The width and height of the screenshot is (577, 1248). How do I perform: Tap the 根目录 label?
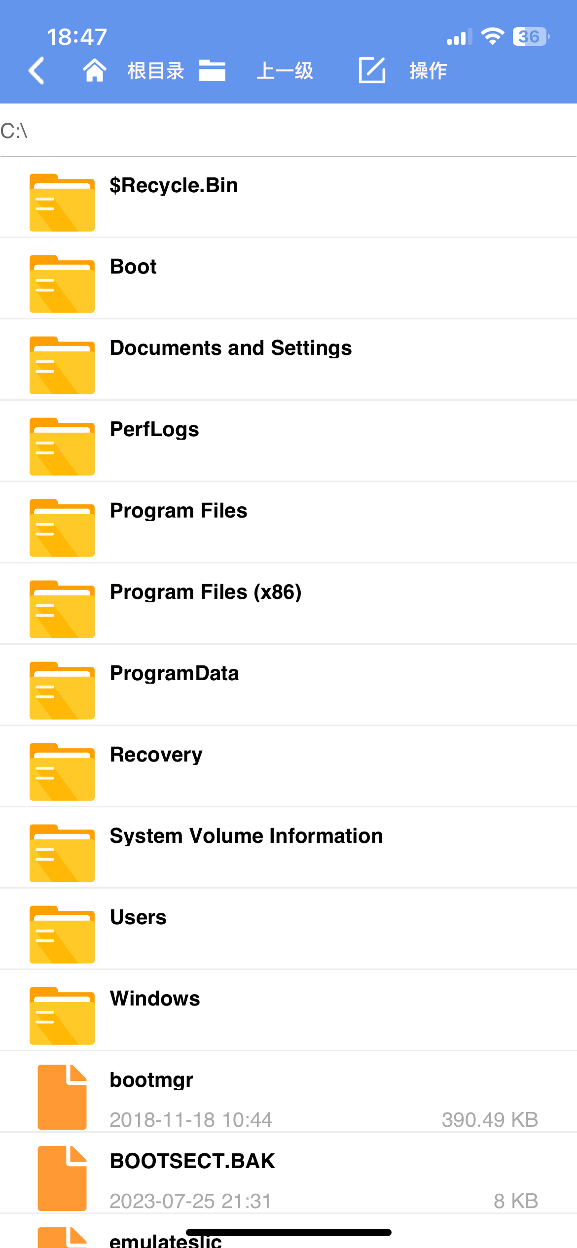coord(156,71)
